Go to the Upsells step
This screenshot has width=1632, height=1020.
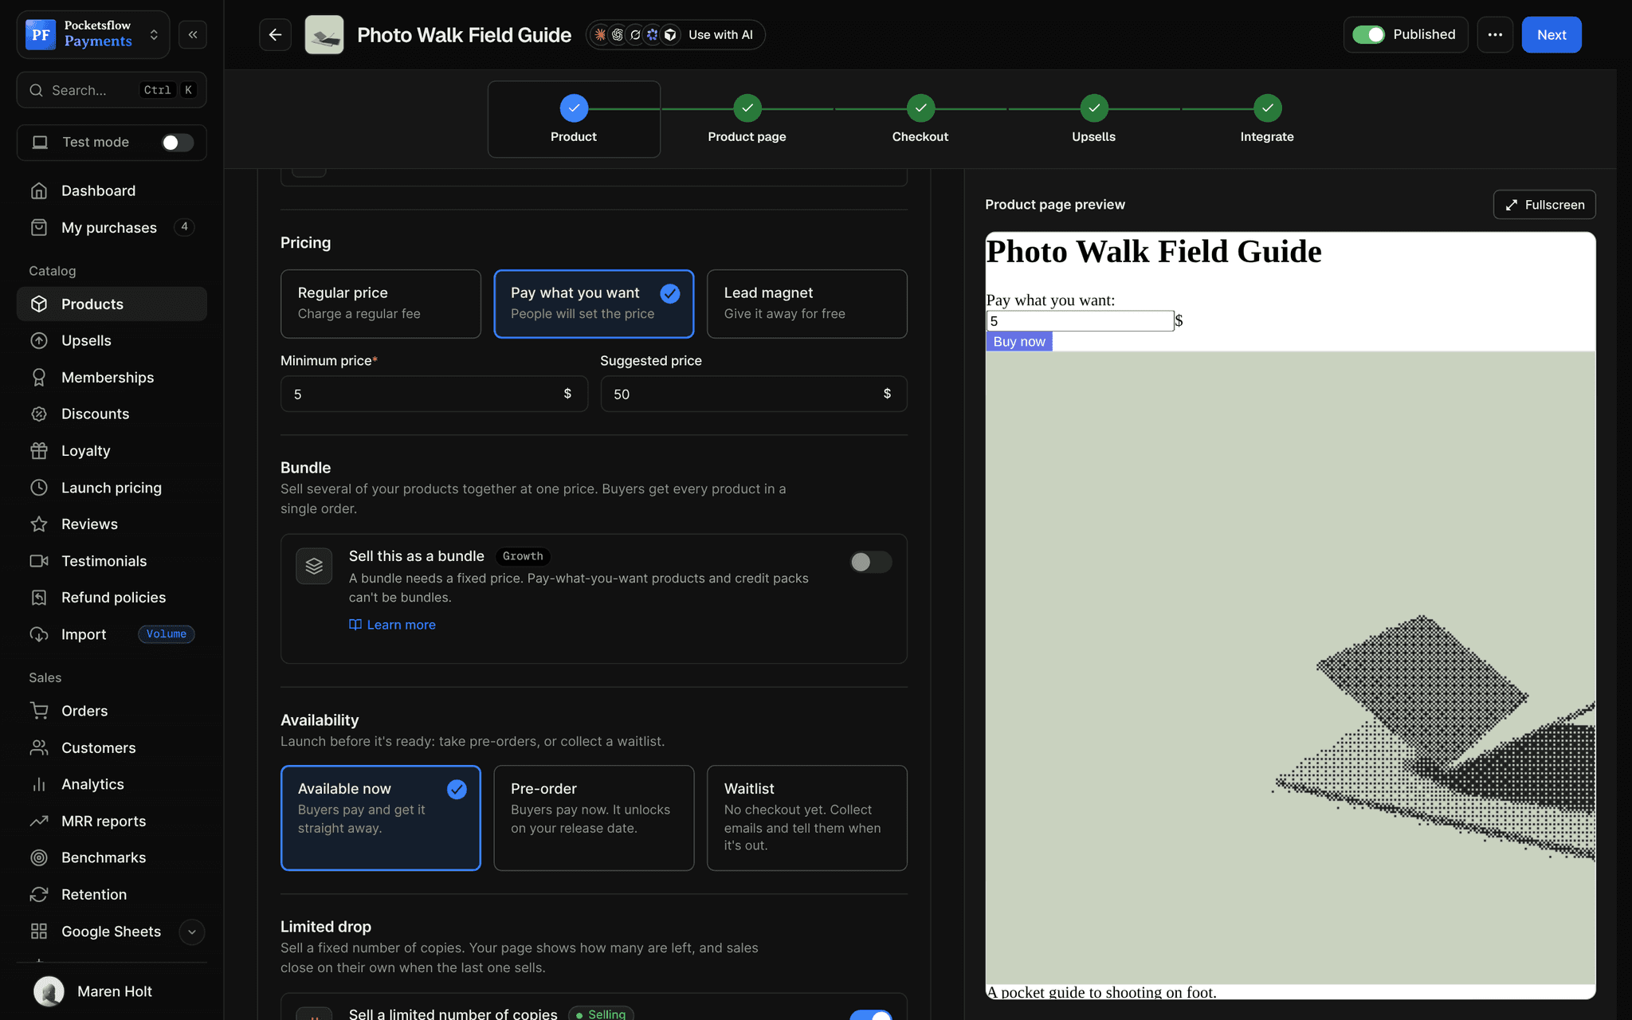[x=1093, y=120]
